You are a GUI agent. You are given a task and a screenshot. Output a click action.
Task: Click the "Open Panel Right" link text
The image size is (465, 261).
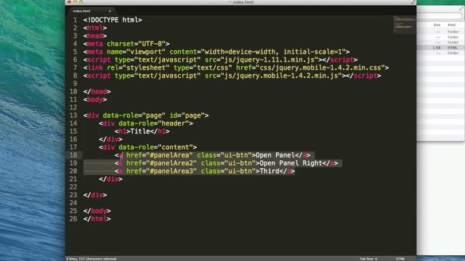pyautogui.click(x=291, y=163)
